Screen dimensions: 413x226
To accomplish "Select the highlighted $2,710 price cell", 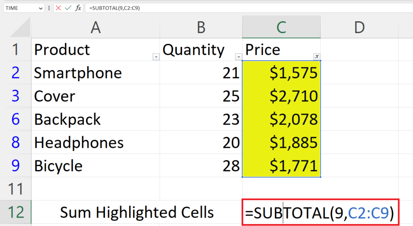I will (x=281, y=96).
